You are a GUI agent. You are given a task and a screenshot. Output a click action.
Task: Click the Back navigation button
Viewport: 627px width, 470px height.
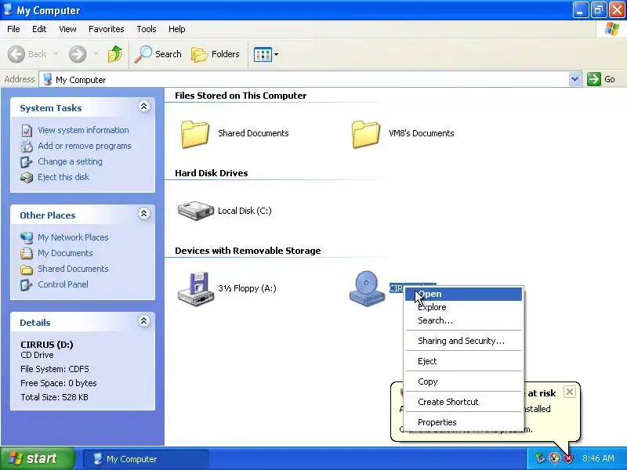pyautogui.click(x=27, y=54)
